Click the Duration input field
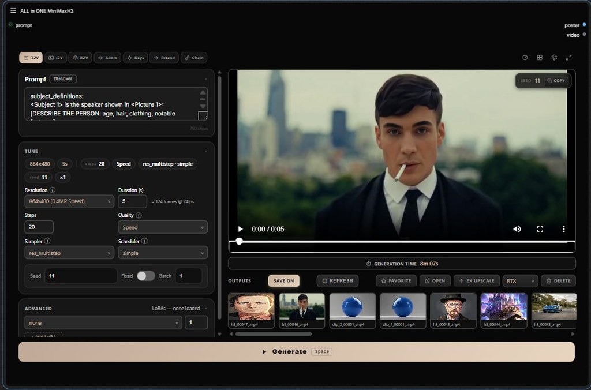The width and height of the screenshot is (591, 390). (132, 201)
